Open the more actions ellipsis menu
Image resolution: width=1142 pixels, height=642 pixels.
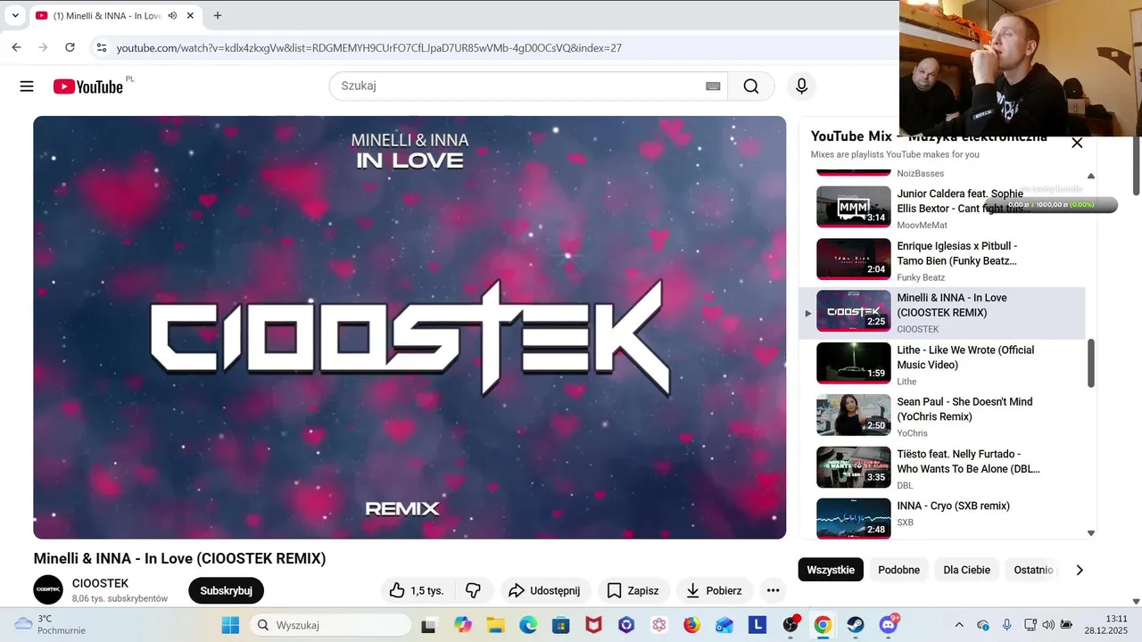pyautogui.click(x=773, y=590)
